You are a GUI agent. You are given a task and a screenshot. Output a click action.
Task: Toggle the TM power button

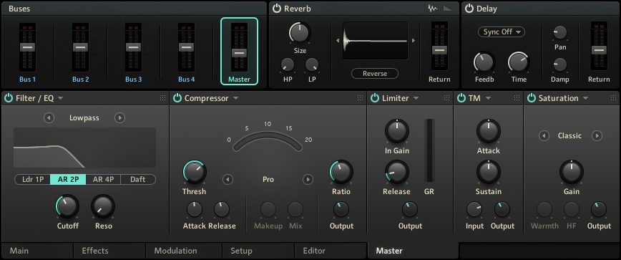coord(461,98)
